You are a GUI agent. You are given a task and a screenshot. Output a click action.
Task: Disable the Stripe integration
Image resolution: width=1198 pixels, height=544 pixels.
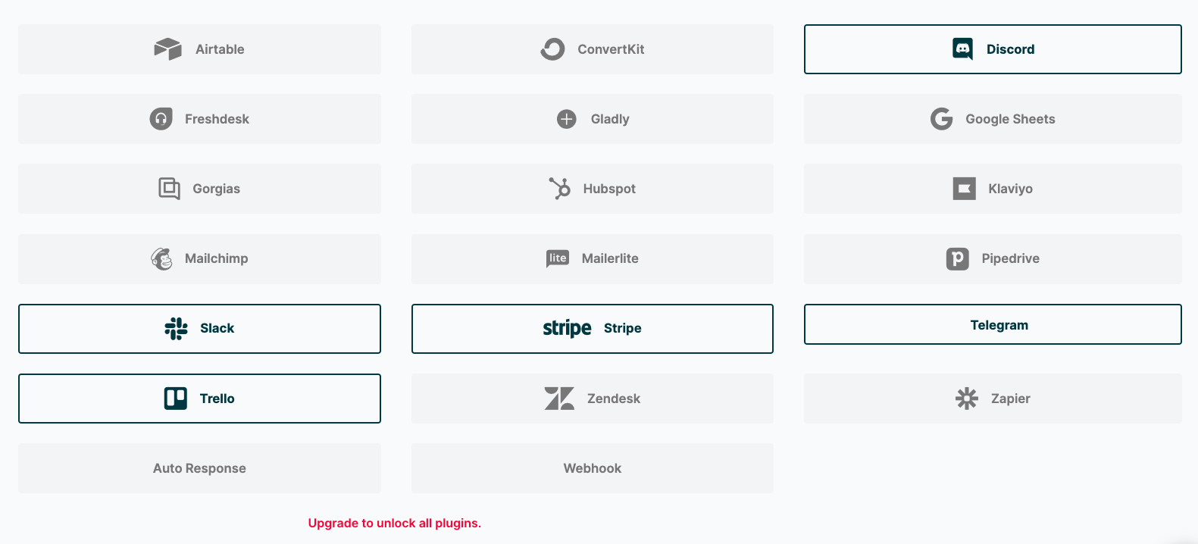(592, 328)
